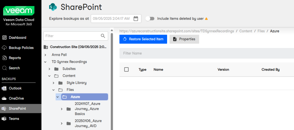Click the tree Filter input field

(76, 36)
